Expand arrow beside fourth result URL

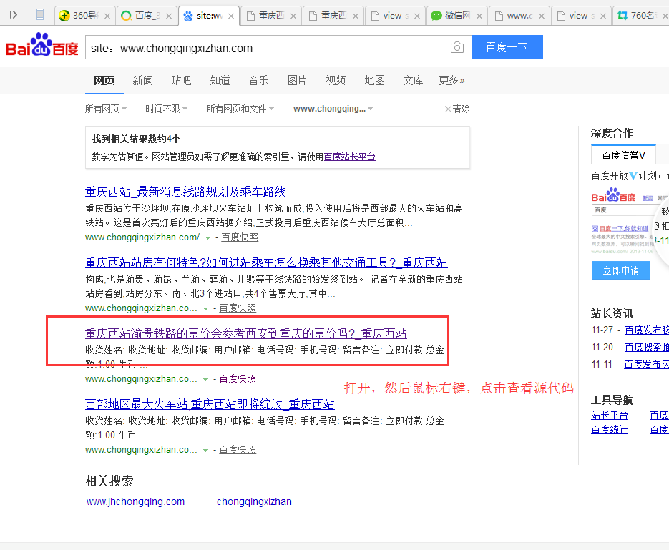coord(205,451)
